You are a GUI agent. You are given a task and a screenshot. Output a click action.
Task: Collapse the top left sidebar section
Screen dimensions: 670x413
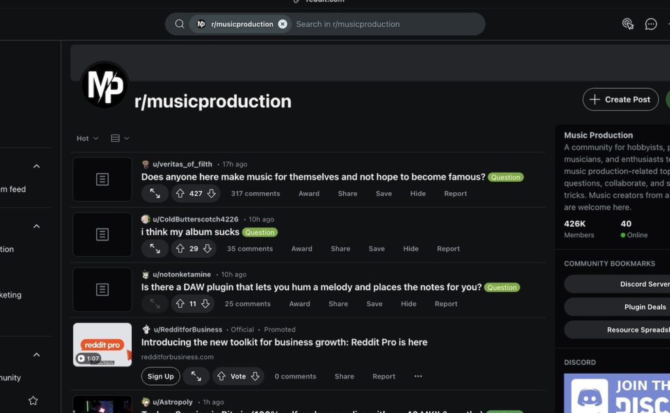pos(37,167)
